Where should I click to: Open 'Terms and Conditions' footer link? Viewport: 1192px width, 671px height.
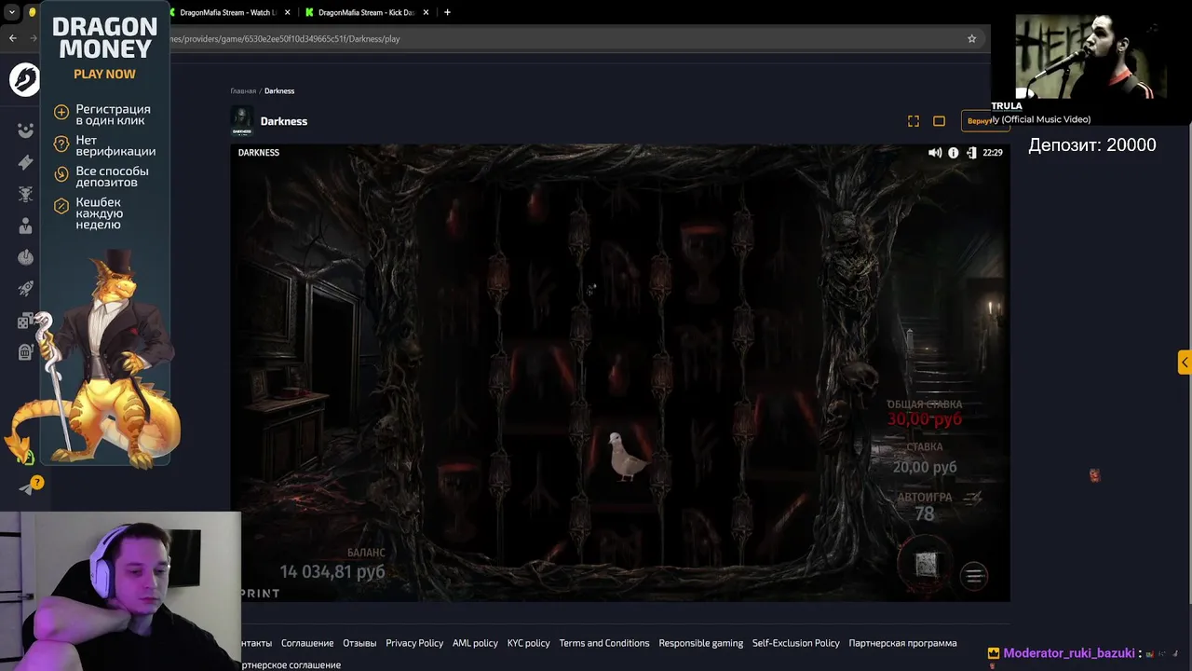pos(604,643)
